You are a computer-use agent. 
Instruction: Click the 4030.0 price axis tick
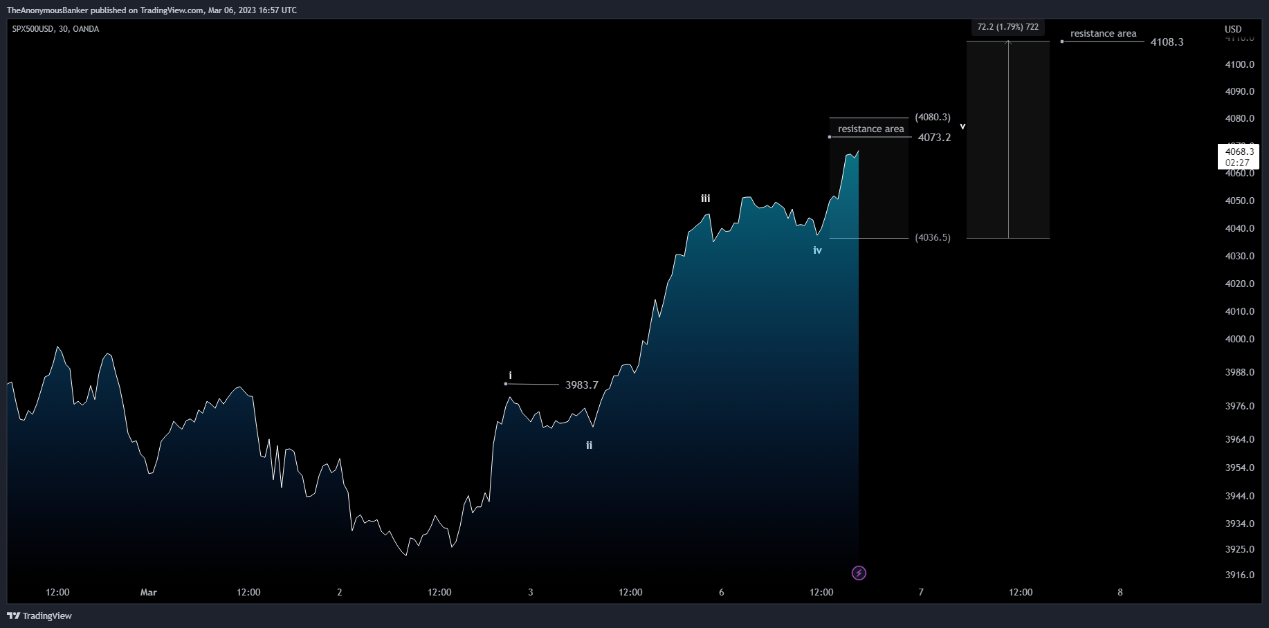coord(1239,256)
